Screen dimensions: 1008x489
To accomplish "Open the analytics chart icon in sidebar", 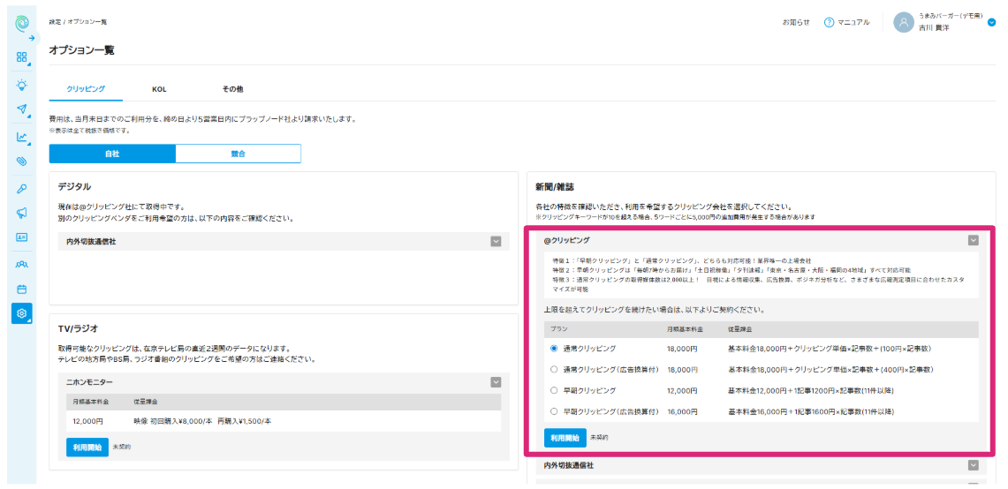I will pos(22,136).
